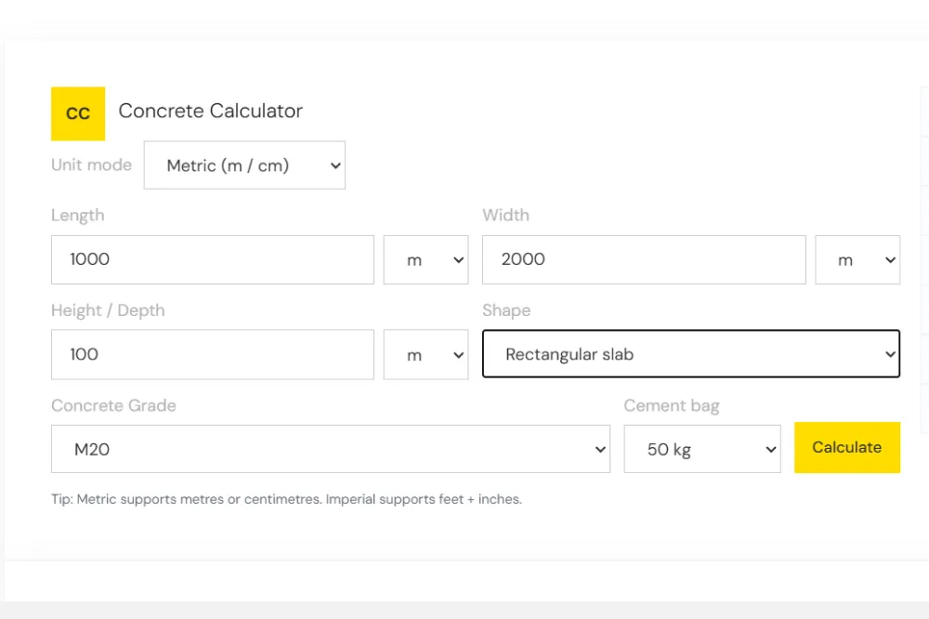This screenshot has height=619, width=929.
Task: Click the Shape field label
Action: (x=506, y=310)
